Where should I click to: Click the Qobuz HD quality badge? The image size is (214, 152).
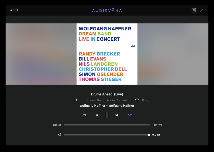pyautogui.click(x=146, y=100)
